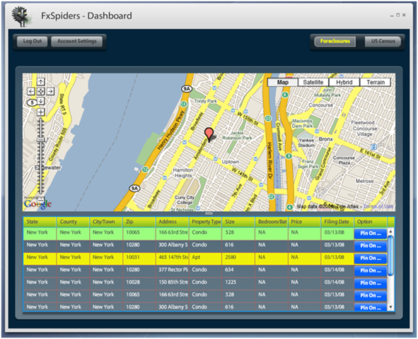
Task: Sort by the State column header
Action: 40,222
